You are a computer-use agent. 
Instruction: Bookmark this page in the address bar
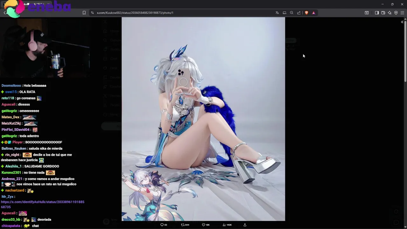84,13
